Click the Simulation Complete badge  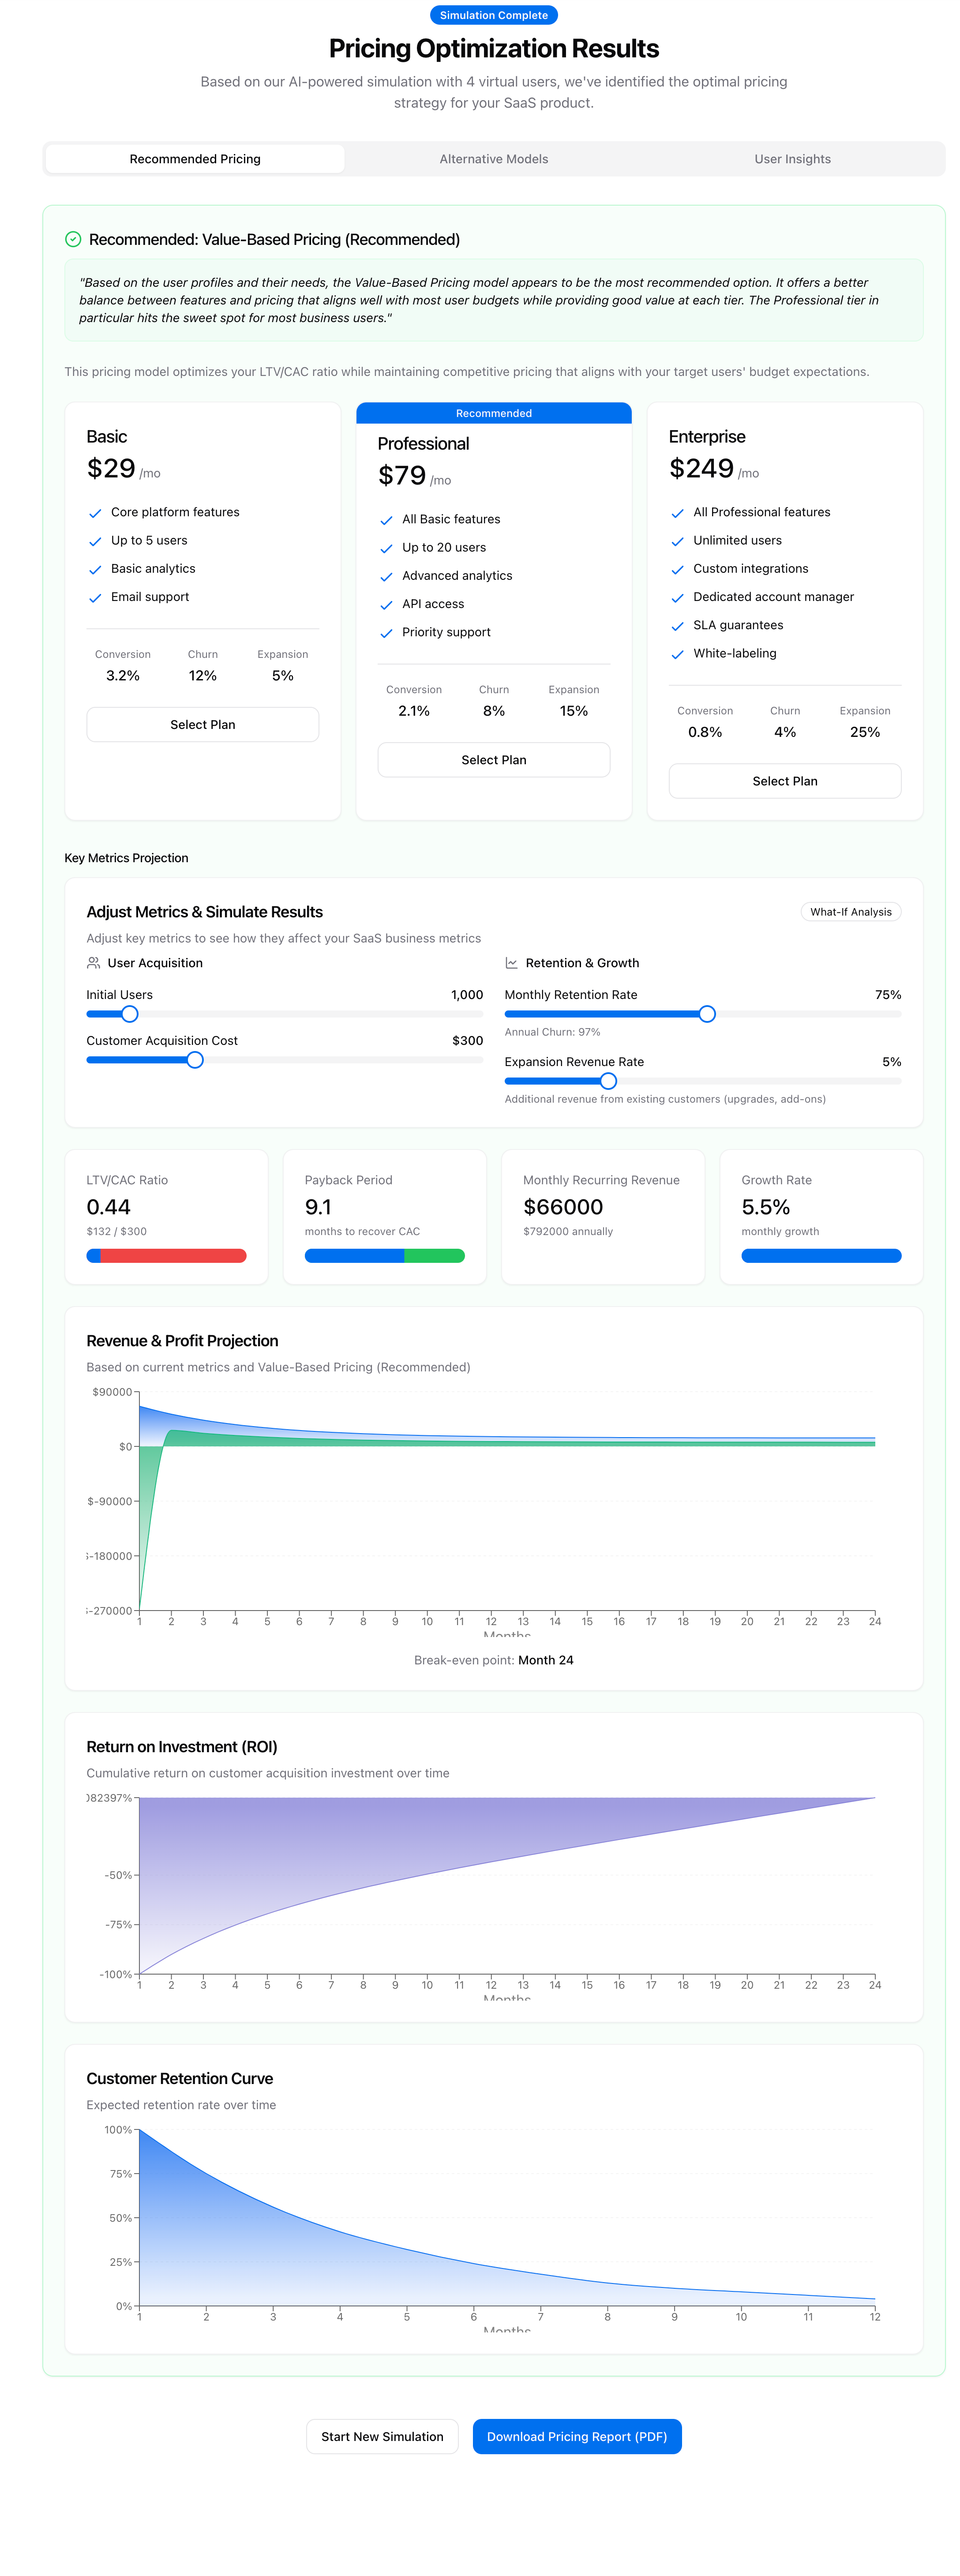pyautogui.click(x=494, y=15)
